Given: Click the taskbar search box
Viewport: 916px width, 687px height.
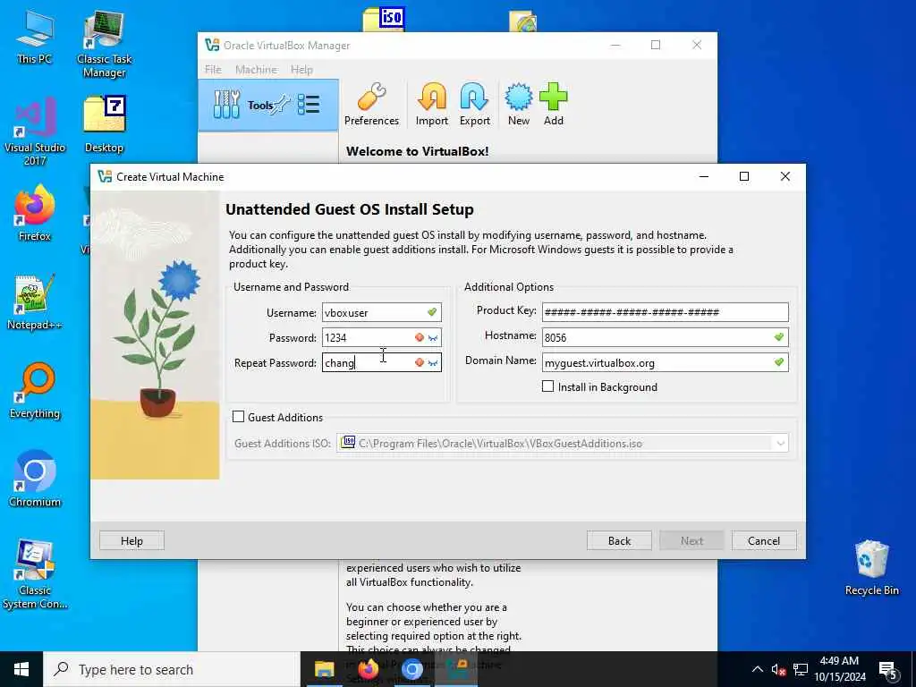Looking at the screenshot, I should [x=171, y=669].
